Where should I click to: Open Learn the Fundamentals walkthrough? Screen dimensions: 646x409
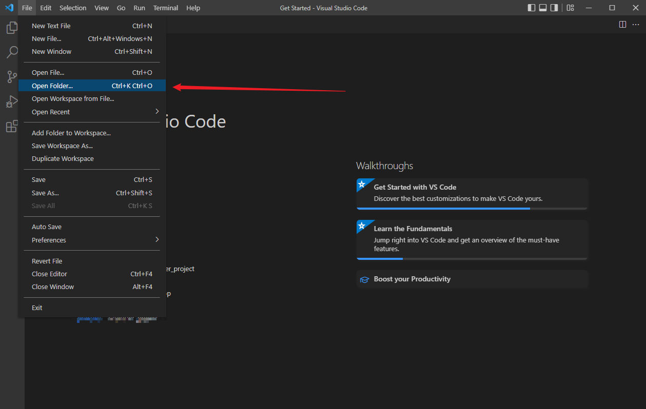(x=472, y=240)
